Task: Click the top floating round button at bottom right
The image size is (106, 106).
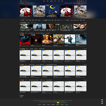Action: (102, 100)
